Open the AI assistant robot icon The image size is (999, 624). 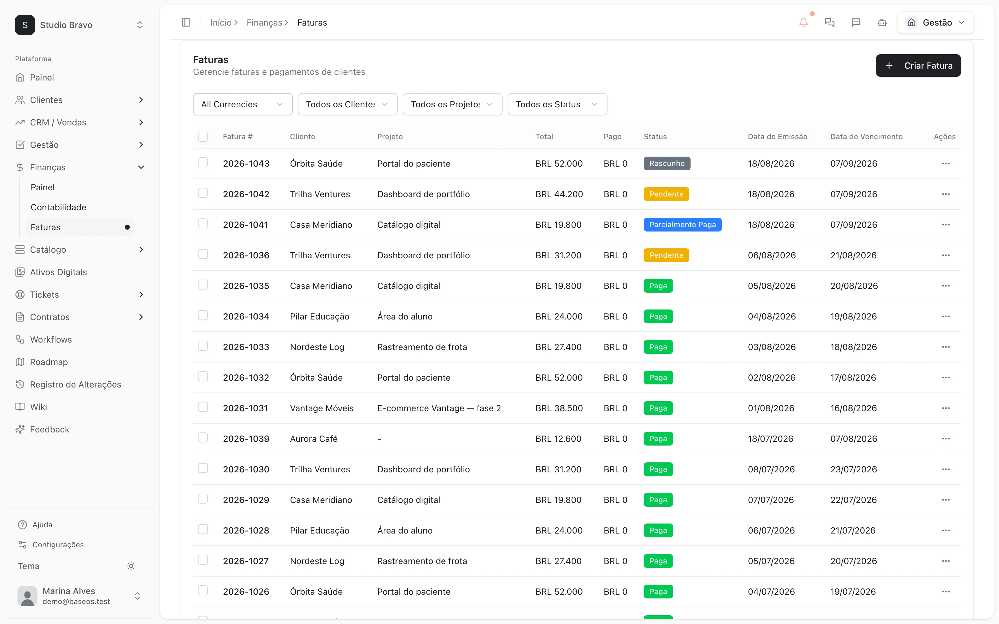pos(882,23)
